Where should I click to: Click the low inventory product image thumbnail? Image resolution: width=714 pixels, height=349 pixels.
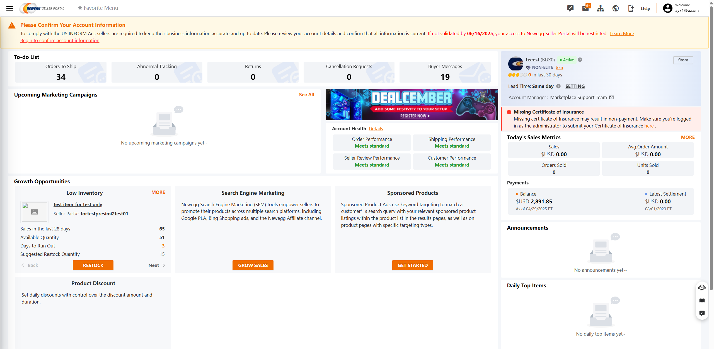(x=34, y=212)
